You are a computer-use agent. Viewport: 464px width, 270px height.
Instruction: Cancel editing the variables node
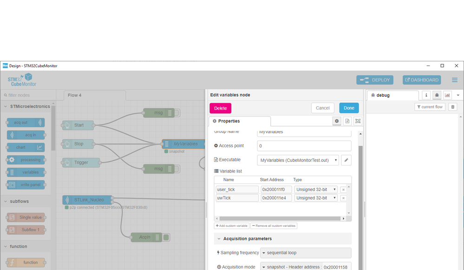point(322,108)
